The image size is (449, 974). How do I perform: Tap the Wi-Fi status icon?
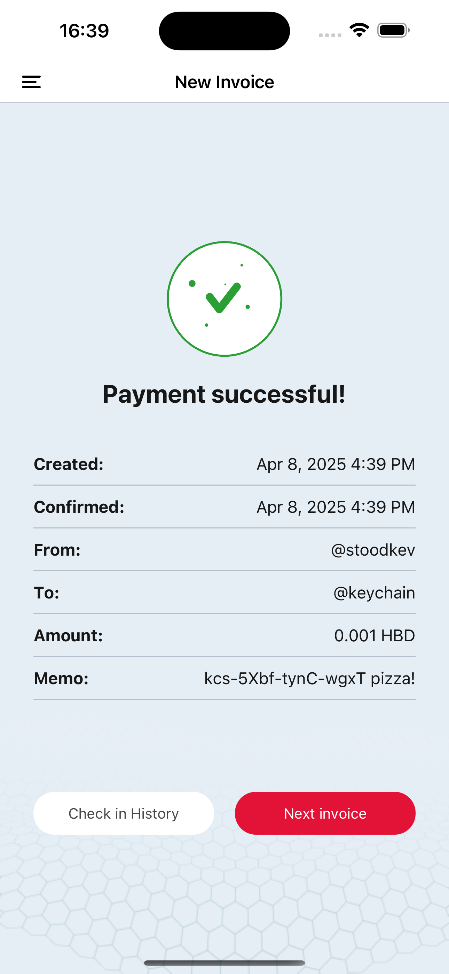[x=359, y=30]
